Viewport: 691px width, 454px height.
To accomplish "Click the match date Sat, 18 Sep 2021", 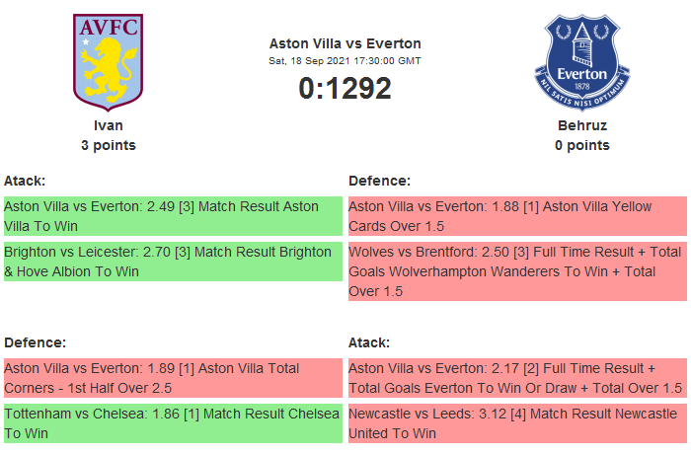I will [x=345, y=61].
